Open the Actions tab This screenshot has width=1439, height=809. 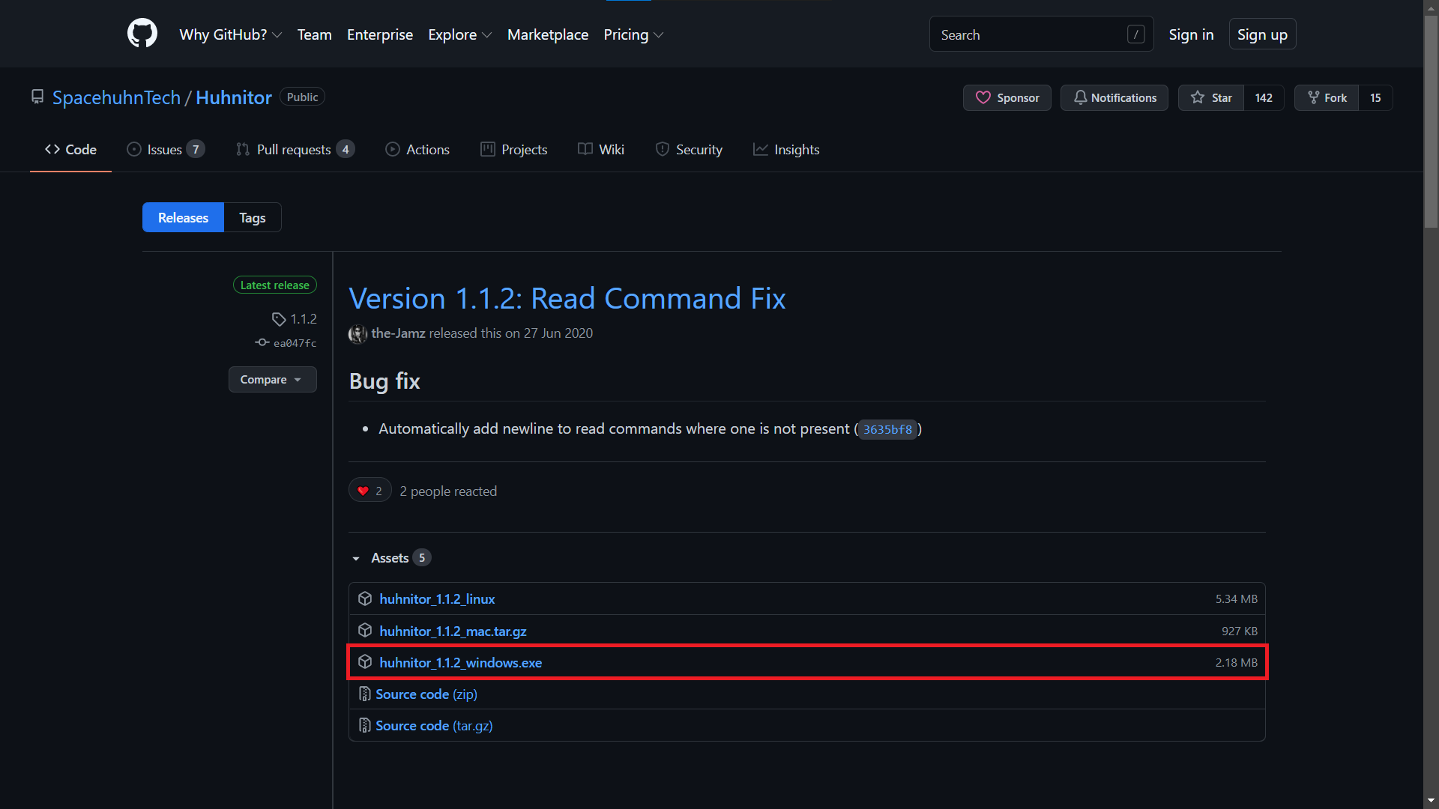click(x=417, y=149)
